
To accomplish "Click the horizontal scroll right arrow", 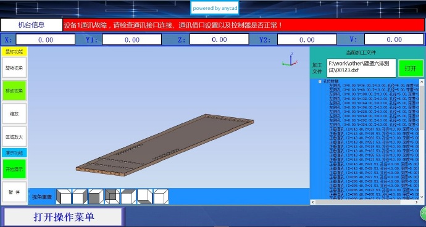I will (417, 202).
